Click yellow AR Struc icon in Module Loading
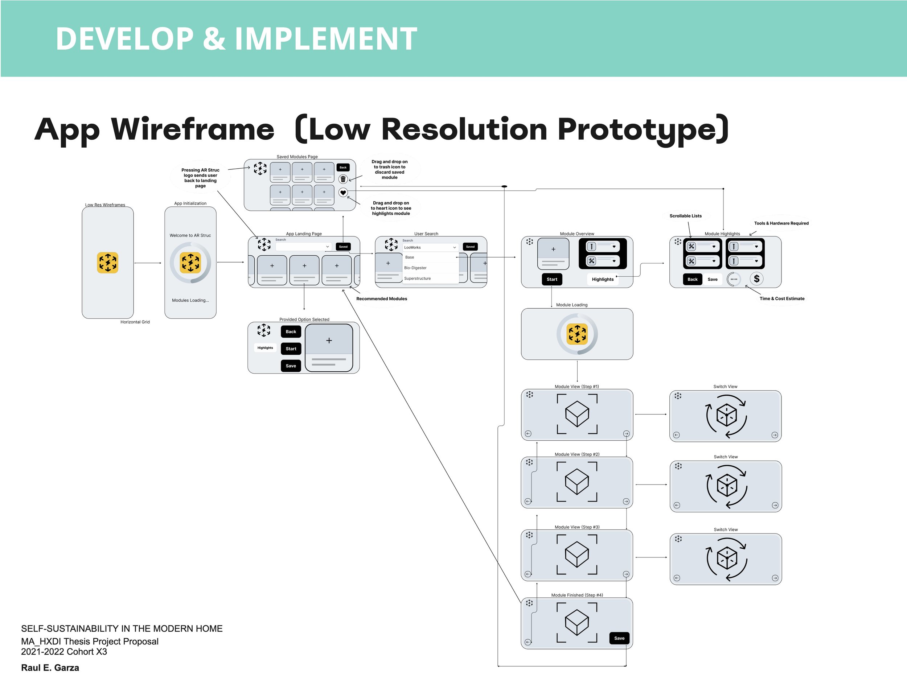The height and width of the screenshot is (680, 907). click(x=577, y=334)
